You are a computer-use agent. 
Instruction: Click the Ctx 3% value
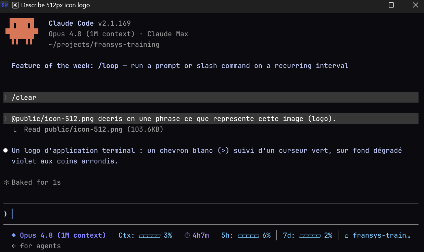(168, 235)
